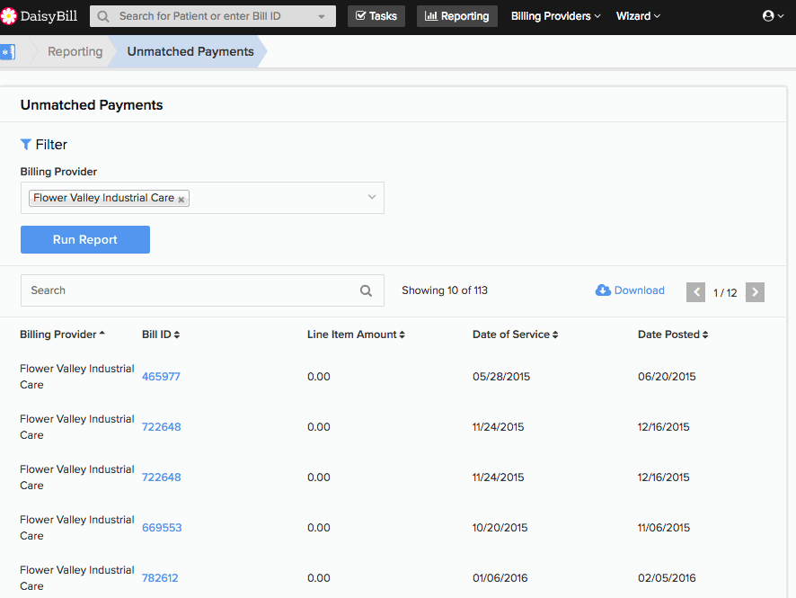Expand the Wizard menu

(638, 16)
